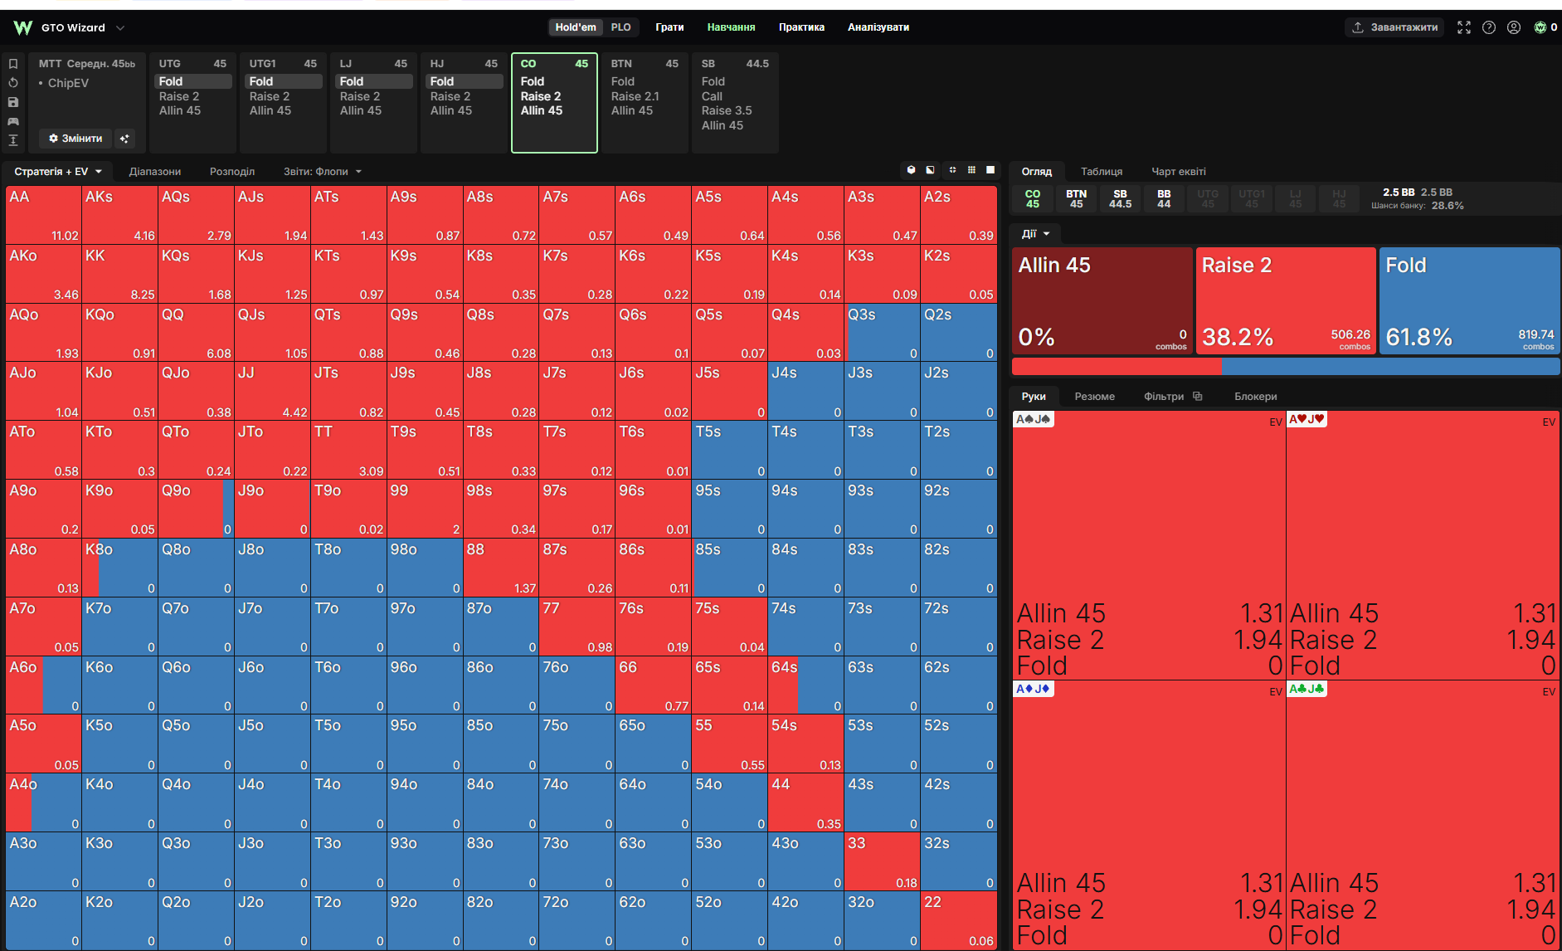Open the Блокери tab
The image size is (1562, 951).
(x=1256, y=397)
